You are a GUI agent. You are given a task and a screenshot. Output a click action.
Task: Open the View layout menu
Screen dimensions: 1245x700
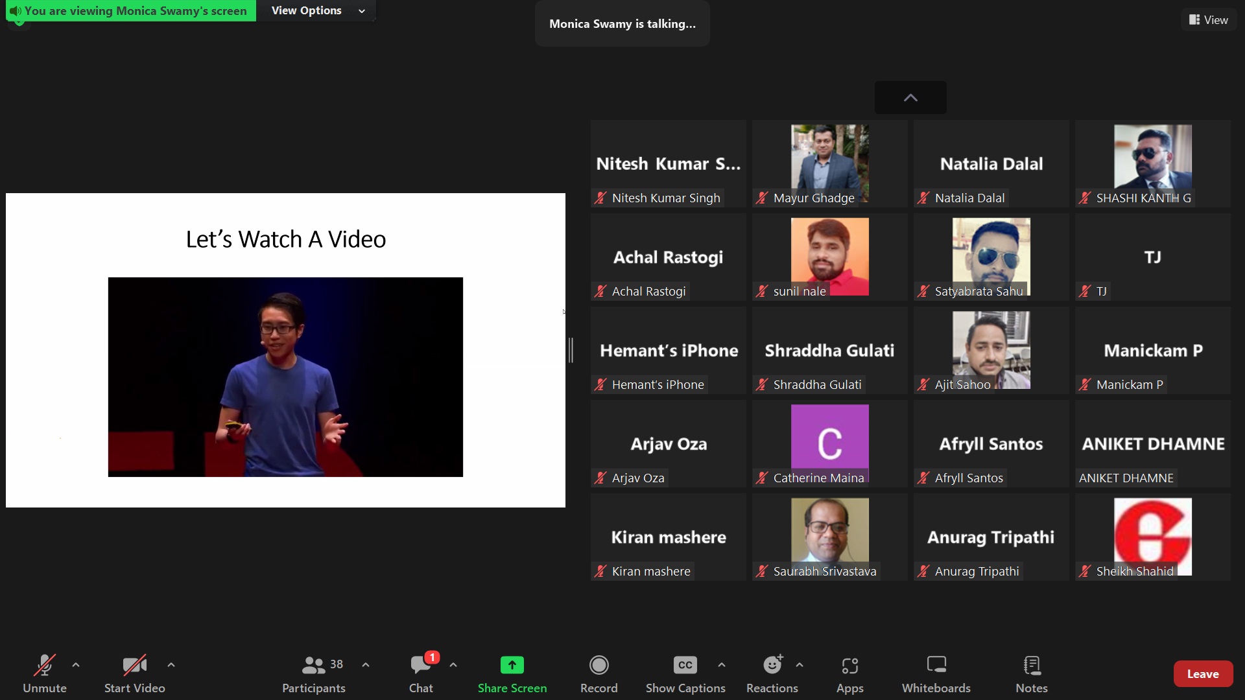1208,20
